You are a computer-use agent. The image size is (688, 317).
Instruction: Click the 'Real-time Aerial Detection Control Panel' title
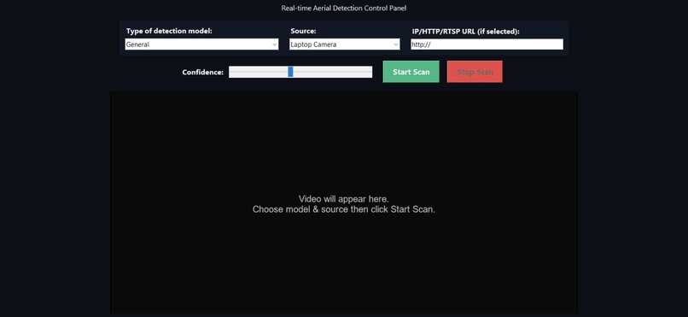click(344, 8)
